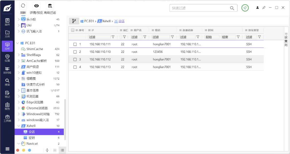290x154 pixels.
Task: Check the checkbox for row 2
Action: (x=75, y=52)
